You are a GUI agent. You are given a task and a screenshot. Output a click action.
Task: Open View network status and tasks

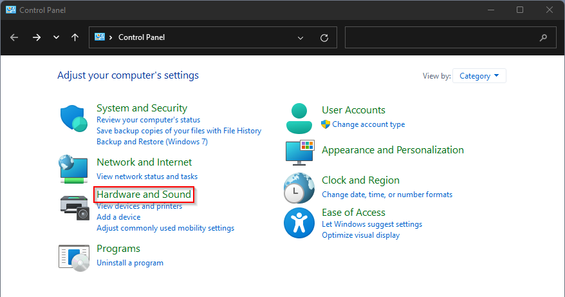(x=147, y=177)
